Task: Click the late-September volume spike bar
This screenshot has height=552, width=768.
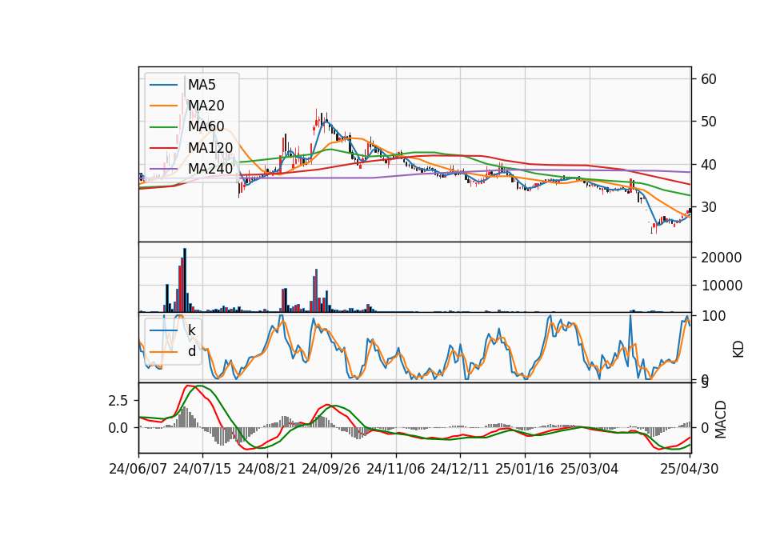Action: click(316, 290)
